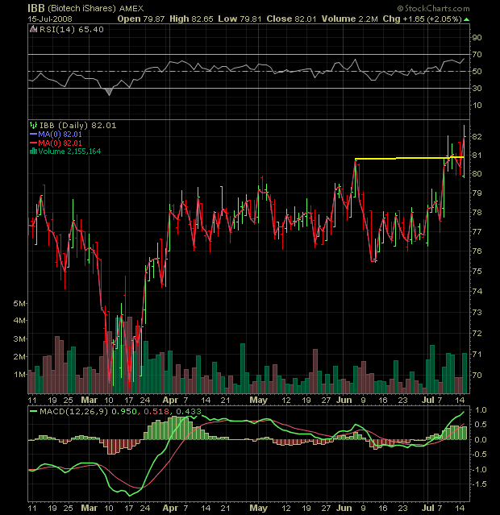Click the red MA(0) legend line marker
Image resolution: width=500 pixels, height=515 pixels.
pos(33,143)
